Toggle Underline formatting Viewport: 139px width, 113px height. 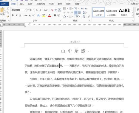click(20, 15)
